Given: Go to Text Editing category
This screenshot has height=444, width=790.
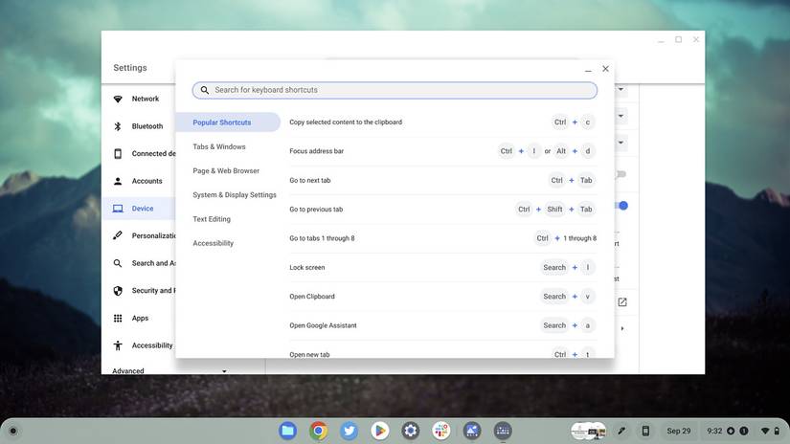Looking at the screenshot, I should [x=212, y=219].
